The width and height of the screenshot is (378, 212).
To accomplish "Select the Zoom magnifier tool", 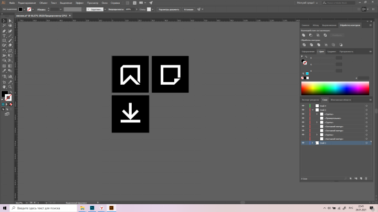I will 10,87.
